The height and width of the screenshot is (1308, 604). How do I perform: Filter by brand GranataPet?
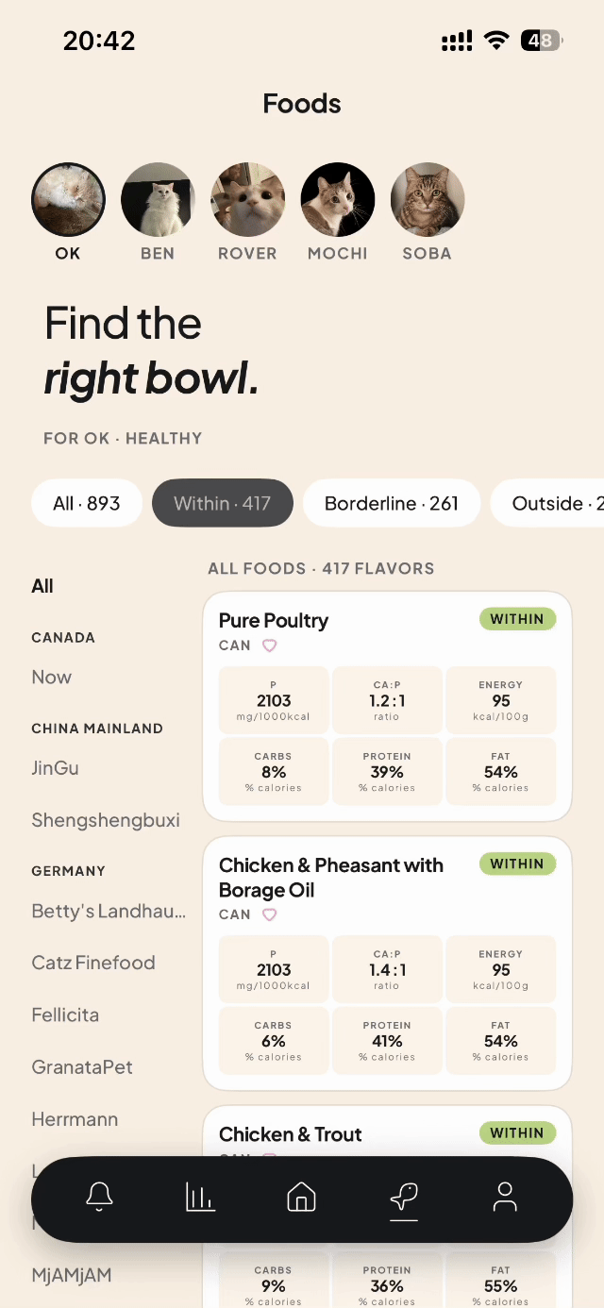pos(82,1067)
